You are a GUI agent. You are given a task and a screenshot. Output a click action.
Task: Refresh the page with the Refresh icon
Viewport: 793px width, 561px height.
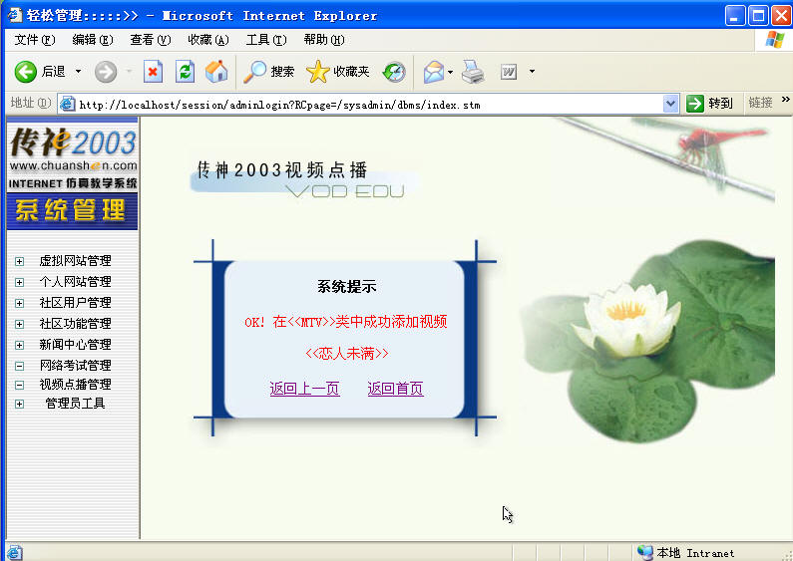click(x=185, y=72)
